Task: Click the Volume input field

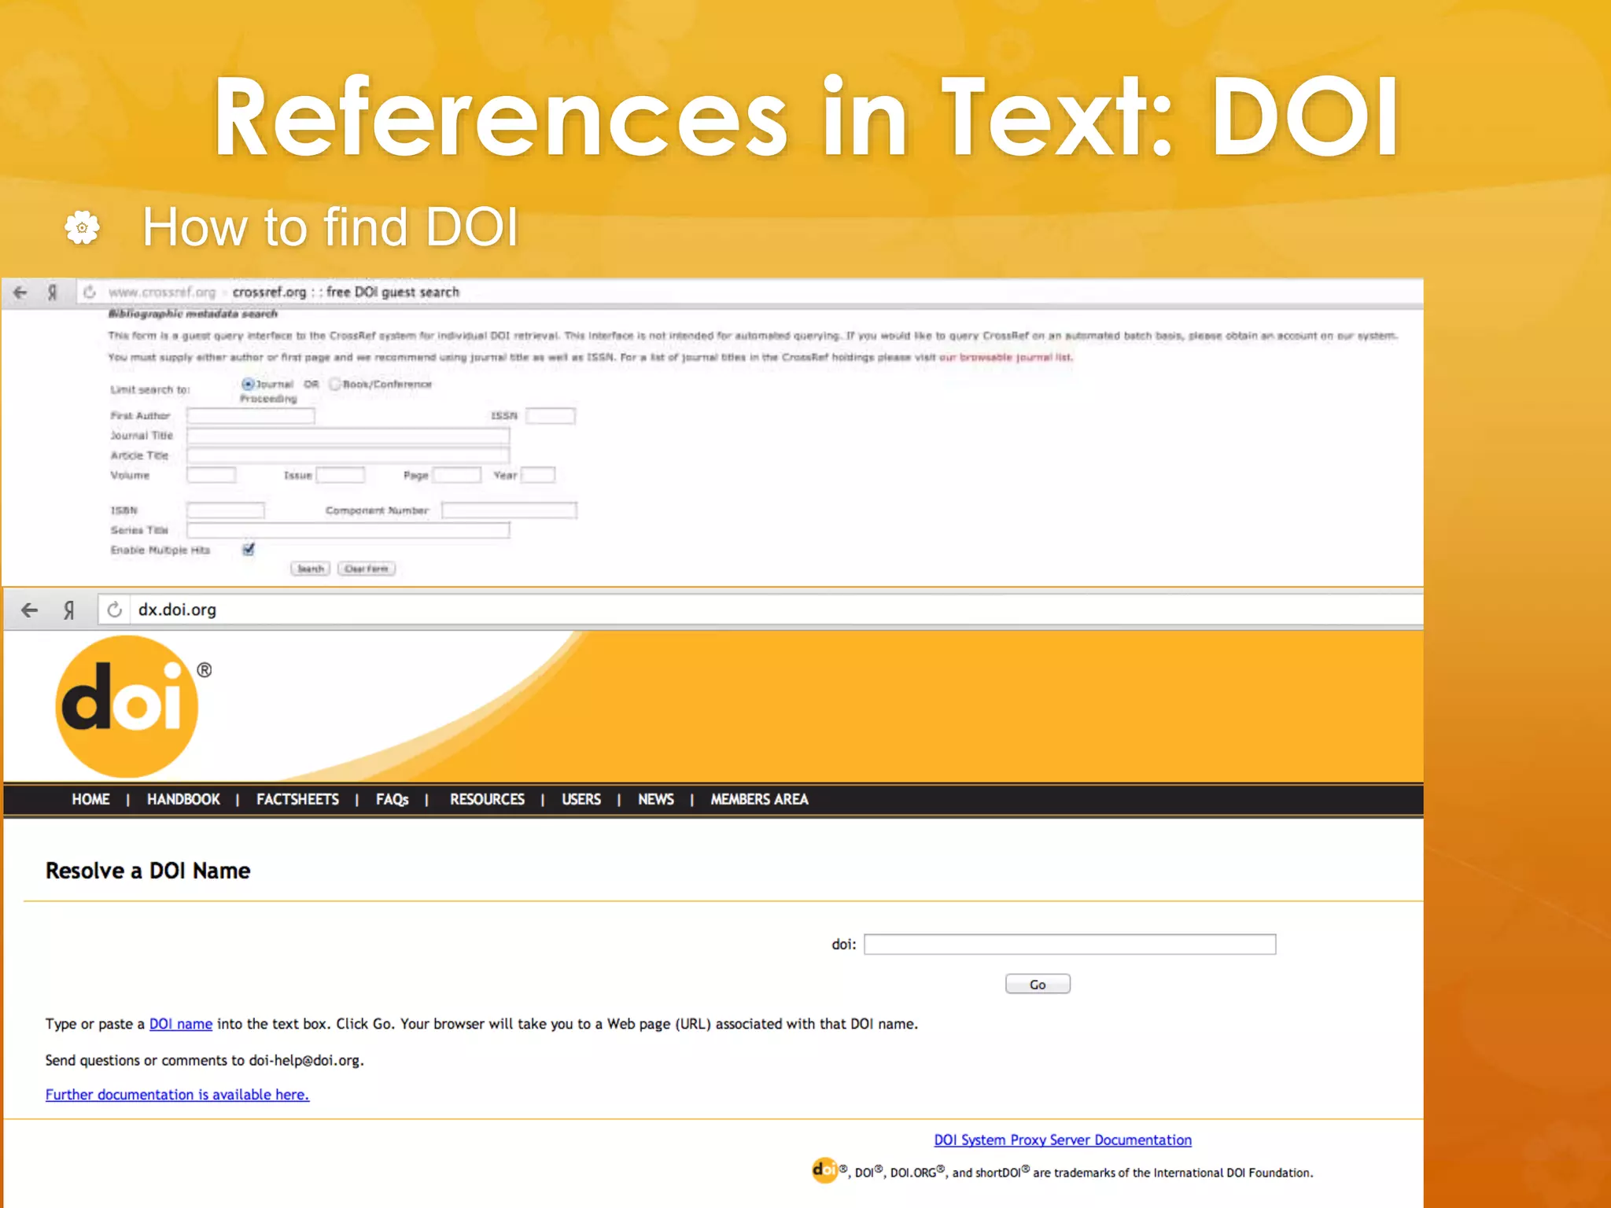Action: [x=211, y=475]
